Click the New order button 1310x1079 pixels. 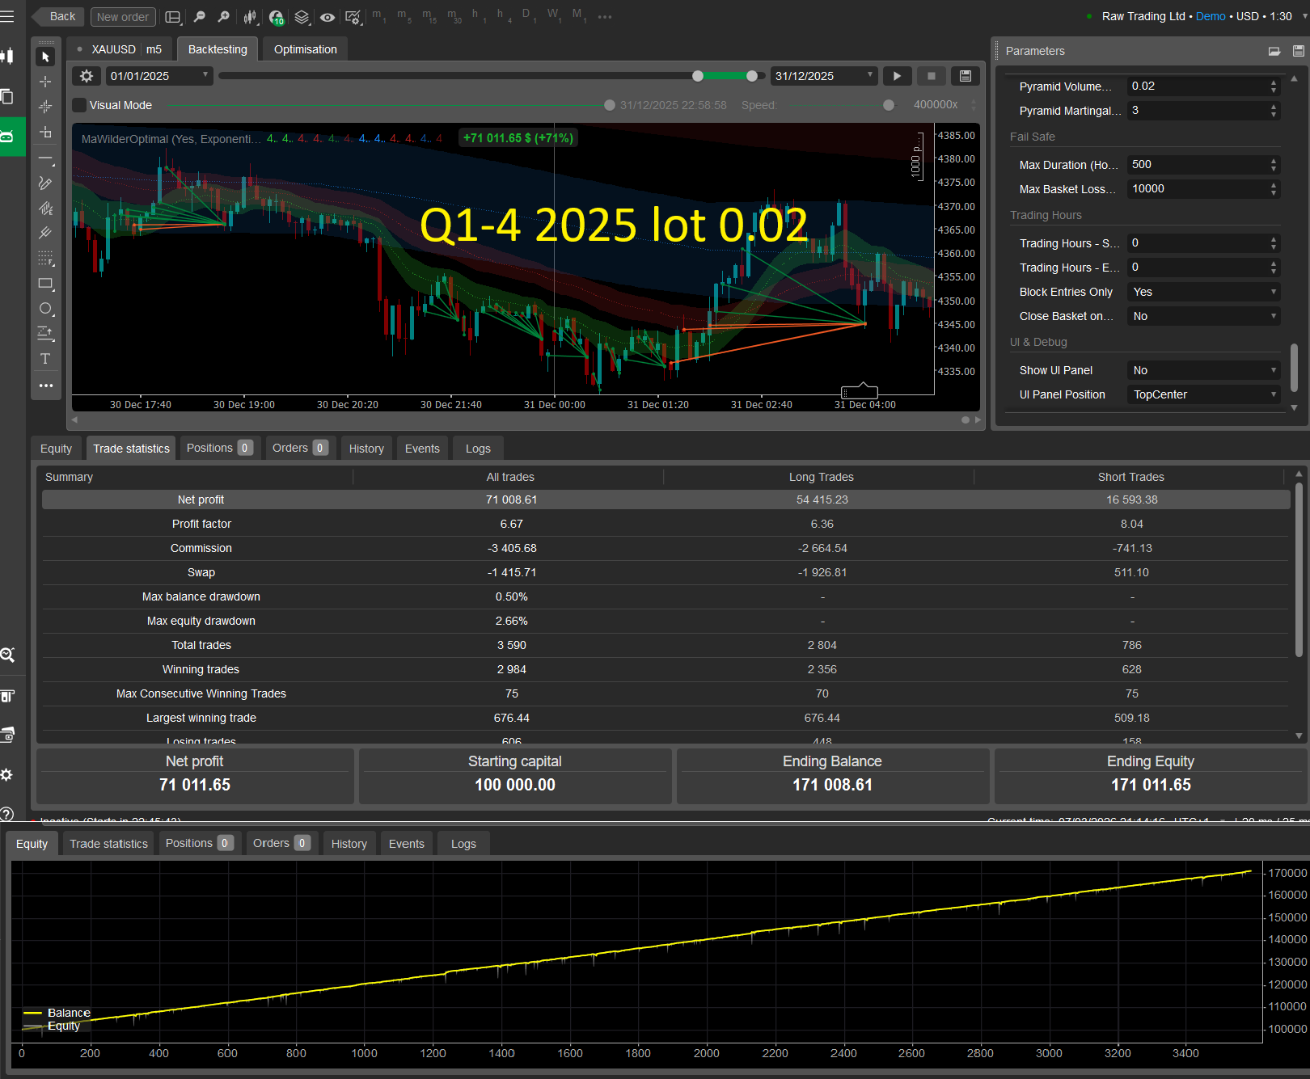point(122,16)
